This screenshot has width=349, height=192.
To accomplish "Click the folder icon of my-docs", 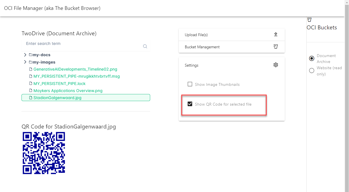I will (x=31, y=55).
